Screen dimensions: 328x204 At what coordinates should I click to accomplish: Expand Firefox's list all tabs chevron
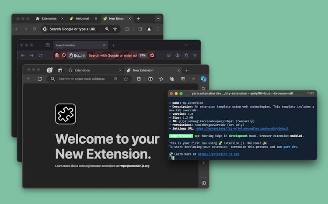[x=186, y=45]
